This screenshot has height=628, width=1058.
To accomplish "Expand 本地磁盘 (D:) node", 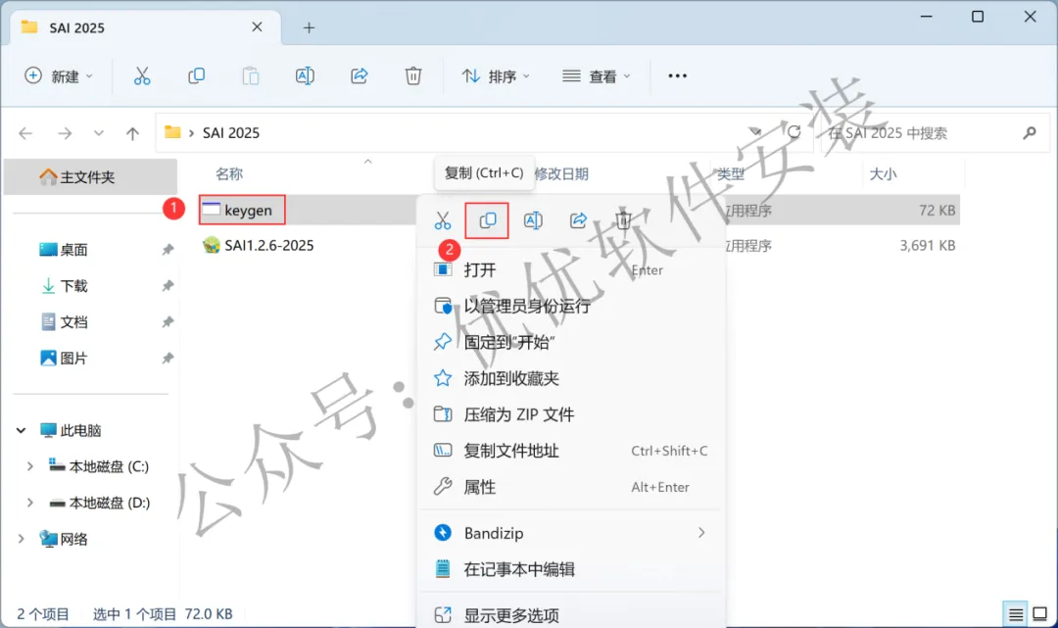I will tap(29, 504).
